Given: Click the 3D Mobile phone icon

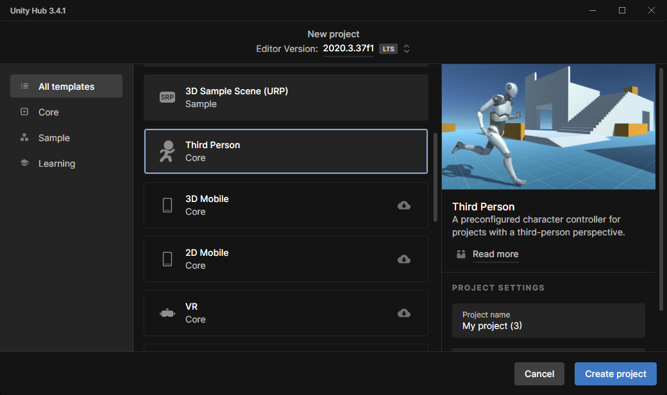Looking at the screenshot, I should pyautogui.click(x=167, y=205).
